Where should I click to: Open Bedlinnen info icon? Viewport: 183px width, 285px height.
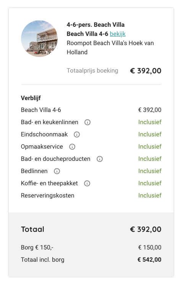pos(57,171)
